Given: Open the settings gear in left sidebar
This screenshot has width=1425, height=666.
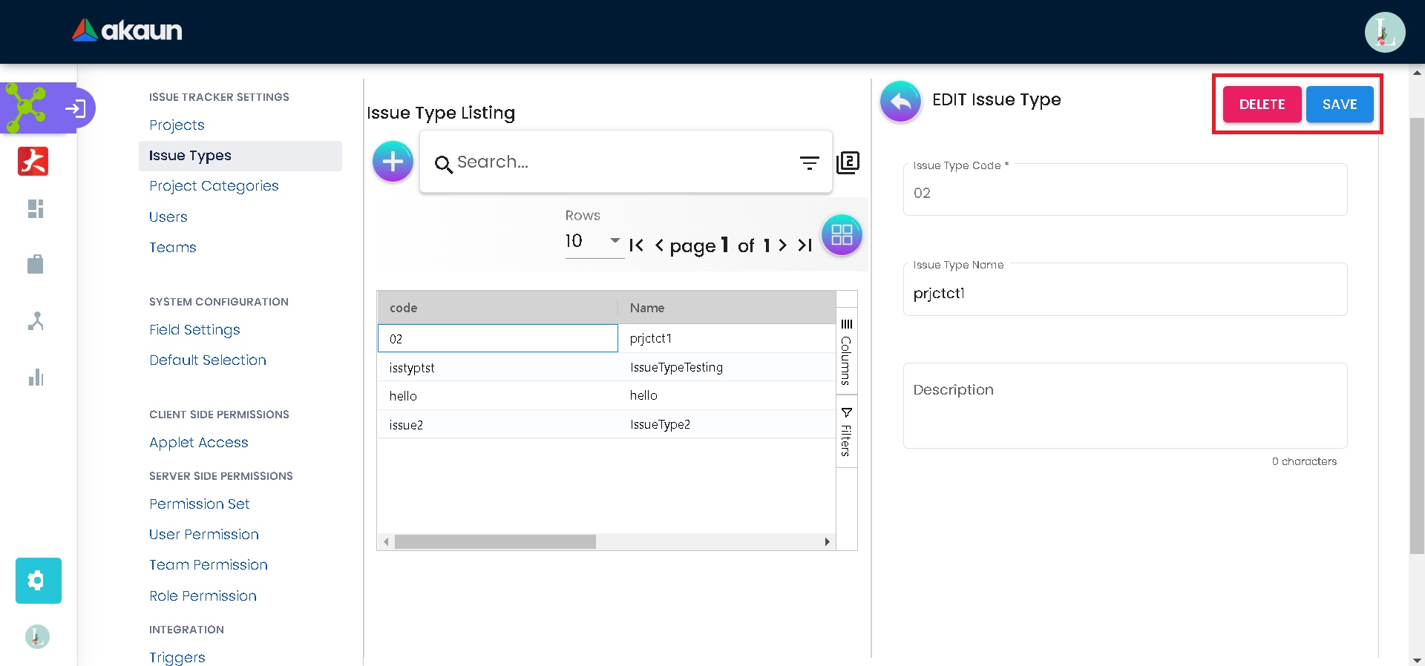Looking at the screenshot, I should [38, 580].
